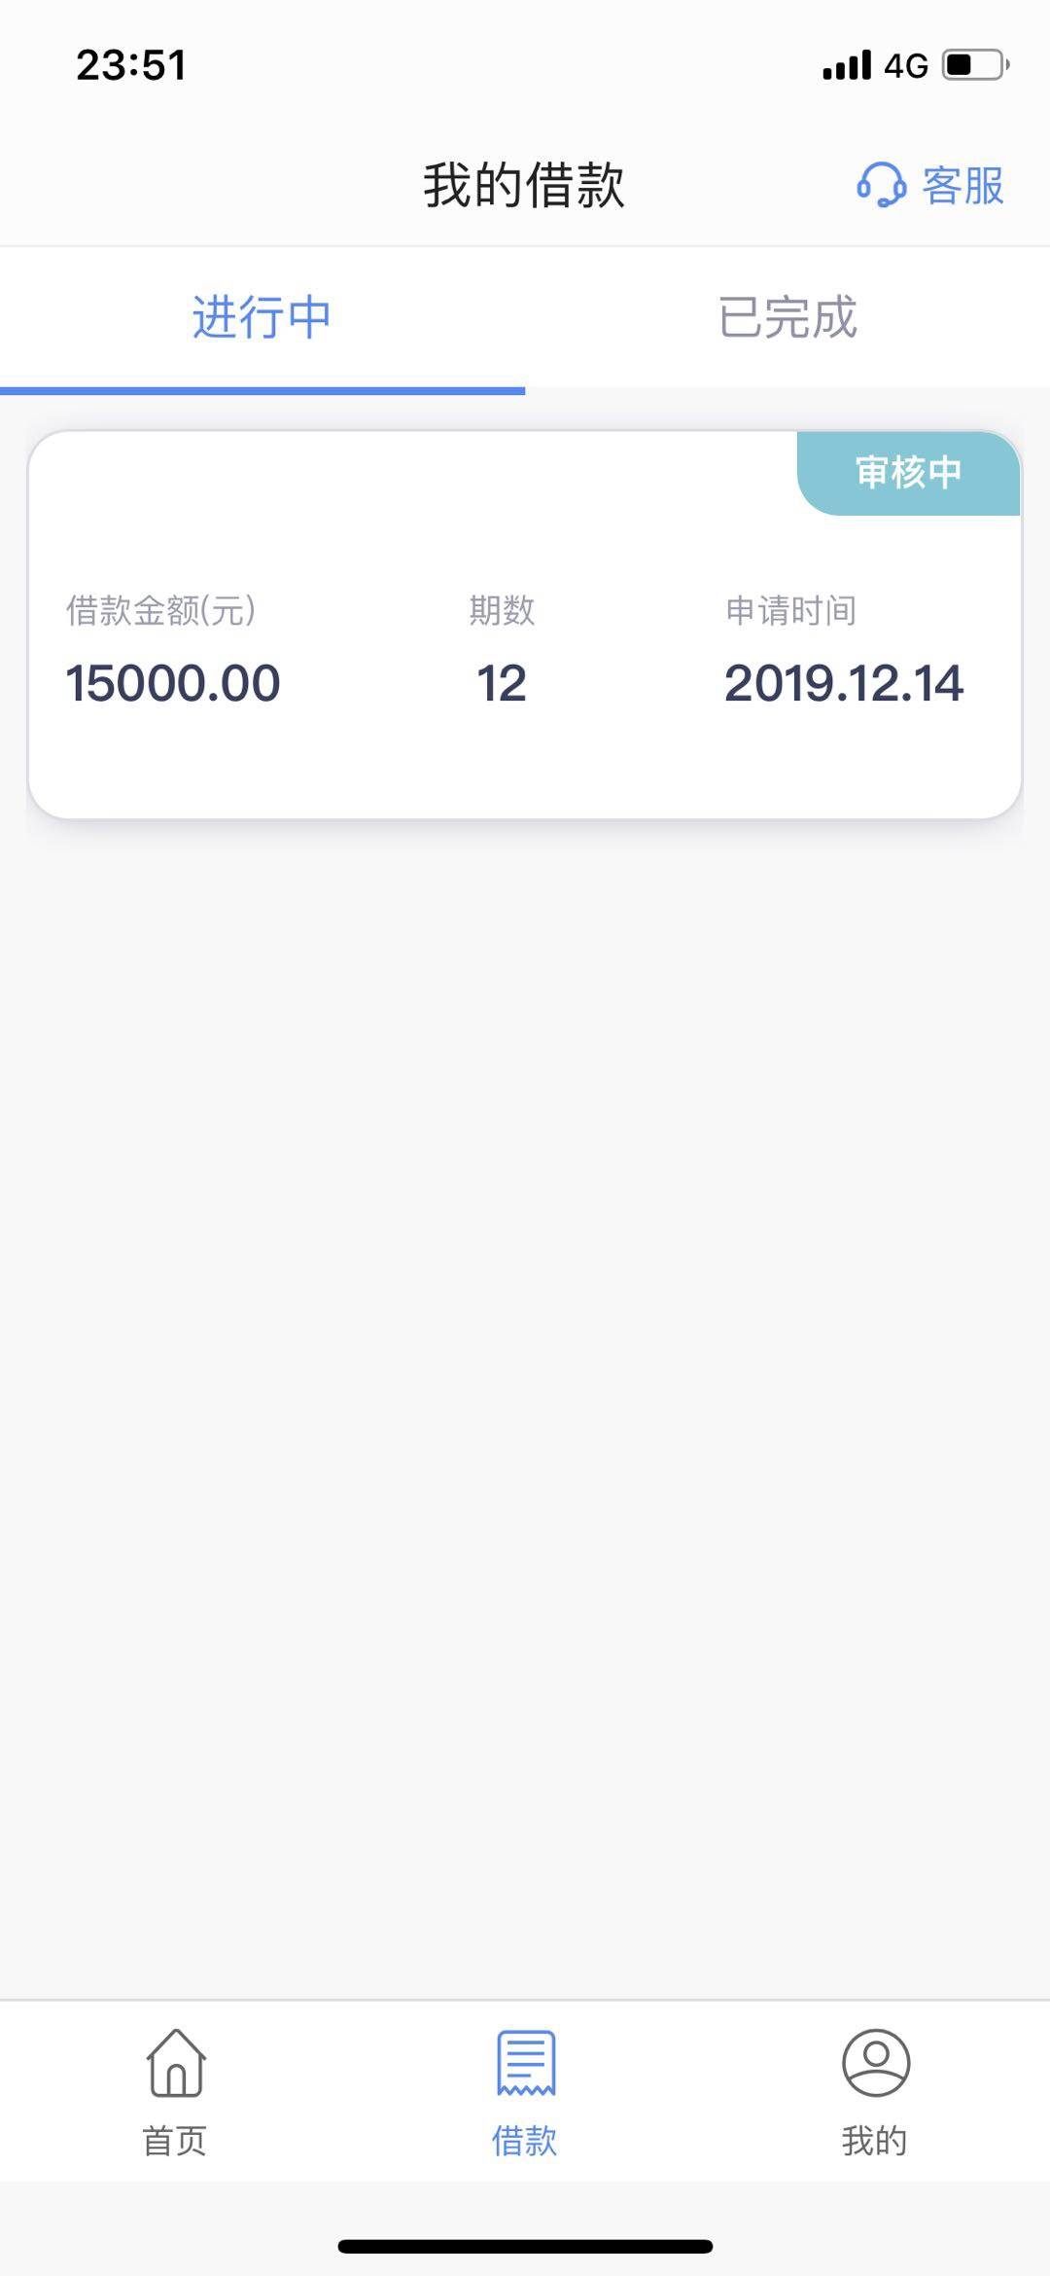Screen dimensions: 1050x2276
Task: Click the 审核中 status badge
Action: tap(909, 473)
